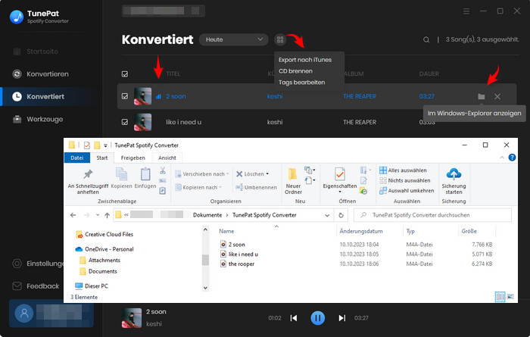Viewport: 530px width, 337px height.
Task: Open the Löschen dropdown arrow
Action: pyautogui.click(x=267, y=173)
